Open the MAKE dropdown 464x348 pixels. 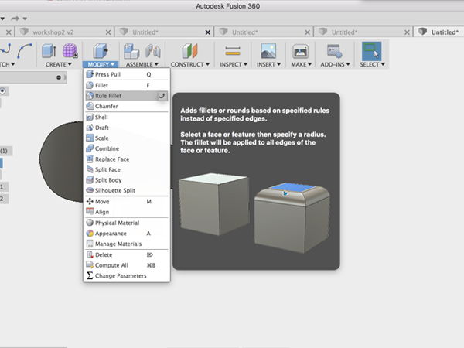302,64
